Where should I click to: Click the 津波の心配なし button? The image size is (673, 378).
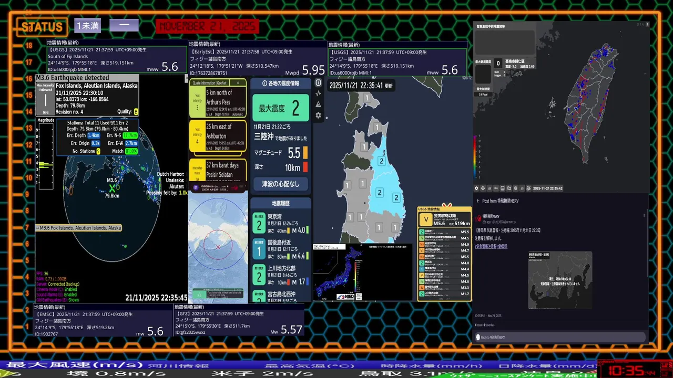pyautogui.click(x=281, y=184)
